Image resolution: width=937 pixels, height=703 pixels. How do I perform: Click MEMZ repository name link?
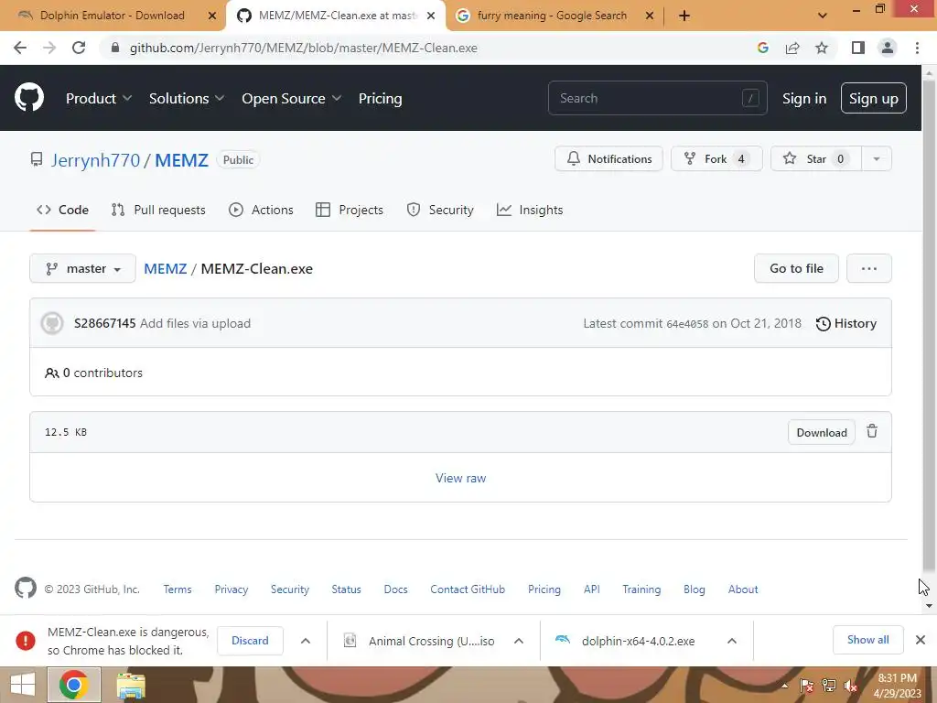[x=182, y=160]
